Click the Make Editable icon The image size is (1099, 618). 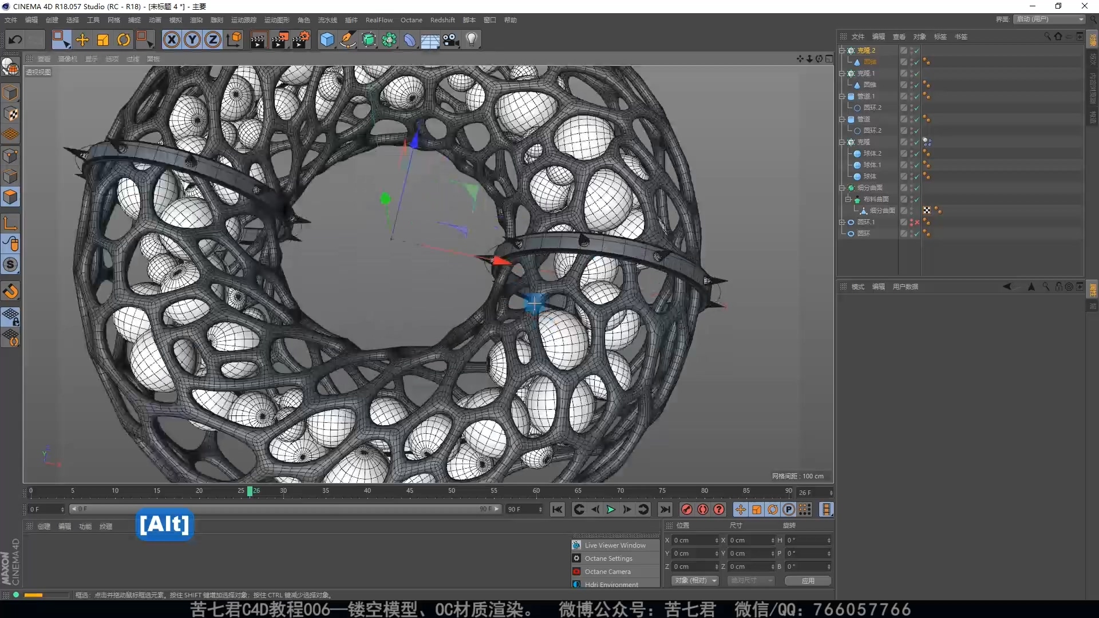click(x=10, y=67)
